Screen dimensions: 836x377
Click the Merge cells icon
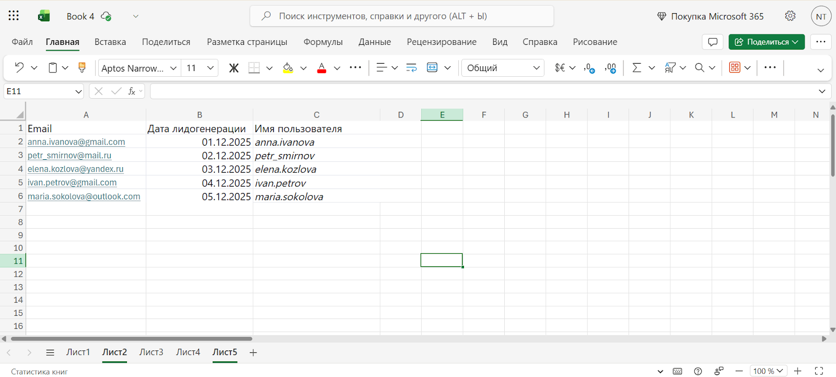(432, 68)
